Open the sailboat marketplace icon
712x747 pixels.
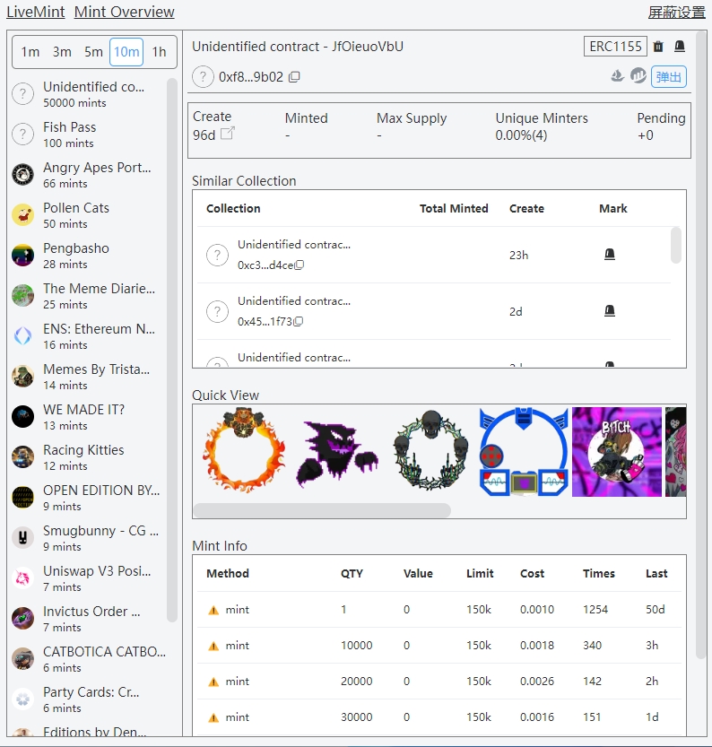[x=617, y=76]
